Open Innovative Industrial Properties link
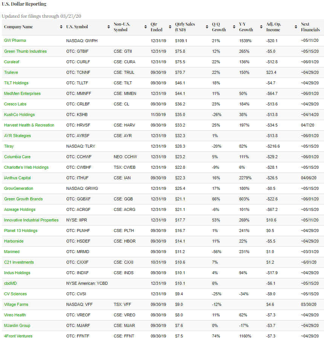 (x=31, y=220)
